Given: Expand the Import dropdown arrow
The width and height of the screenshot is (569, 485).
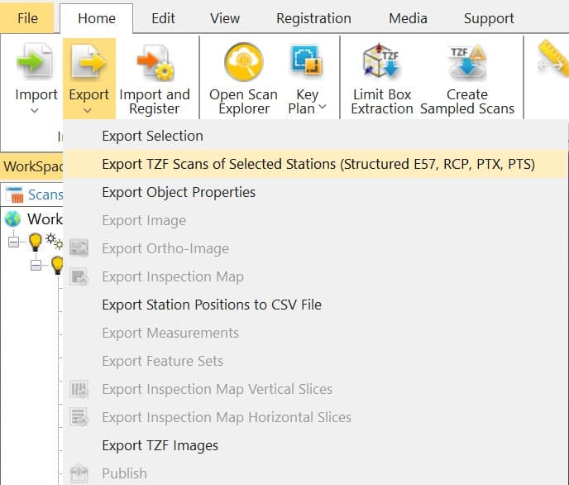Looking at the screenshot, I should coord(36,110).
